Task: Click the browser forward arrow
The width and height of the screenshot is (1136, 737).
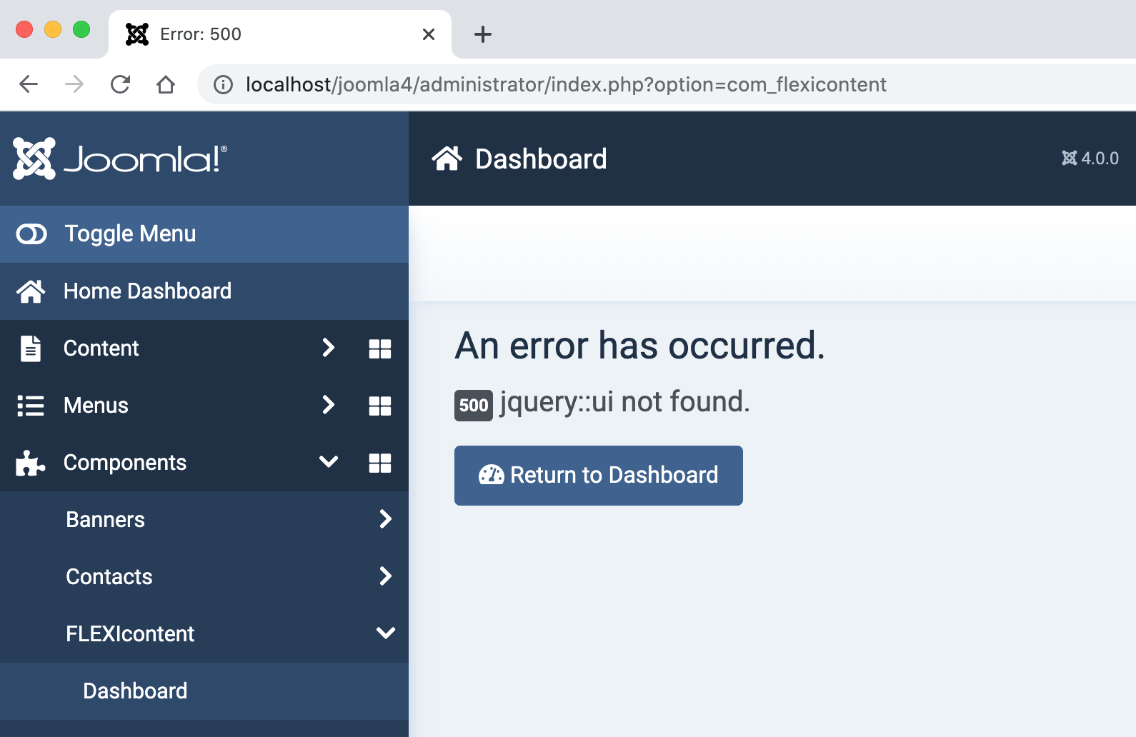Action: [74, 84]
